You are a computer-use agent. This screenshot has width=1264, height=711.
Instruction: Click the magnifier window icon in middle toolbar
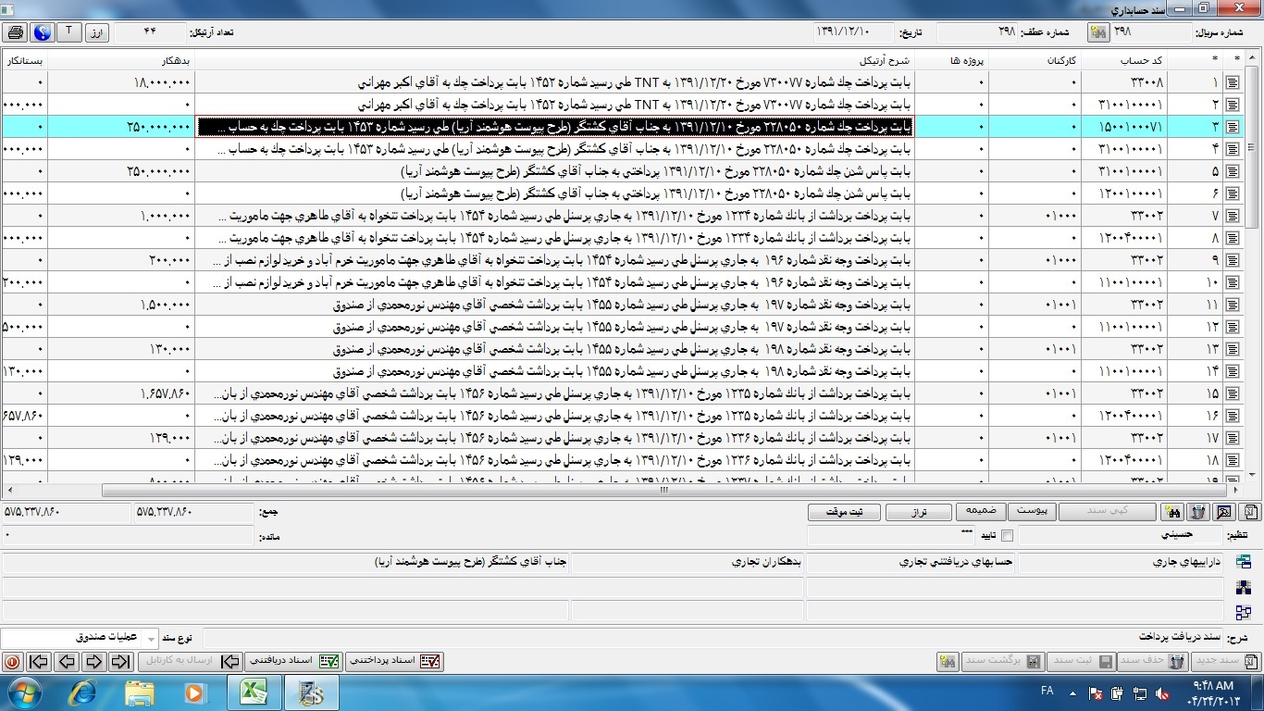(1223, 512)
